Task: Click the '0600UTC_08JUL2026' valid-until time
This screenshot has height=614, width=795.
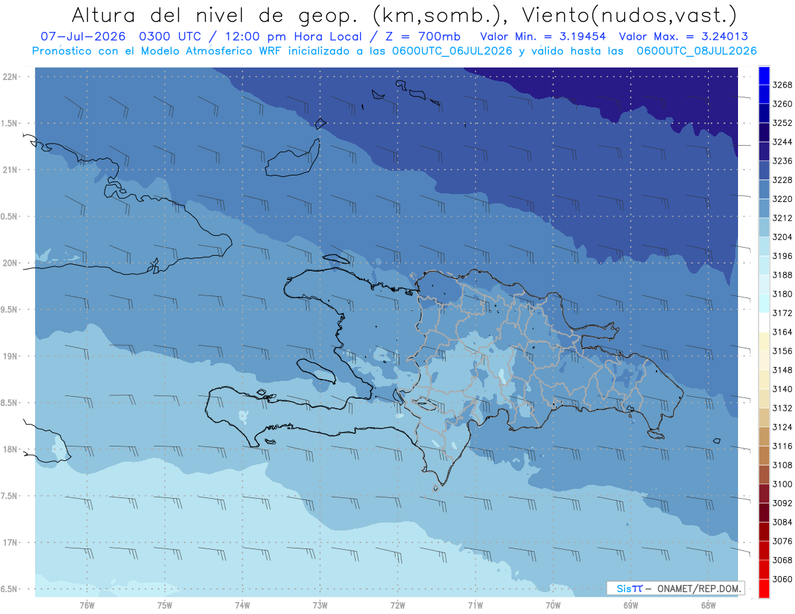Action: [697, 51]
